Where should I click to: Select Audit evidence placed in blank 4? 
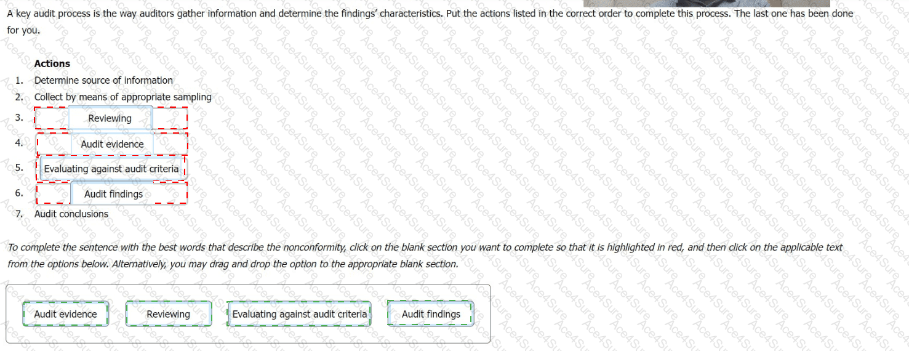coord(112,144)
